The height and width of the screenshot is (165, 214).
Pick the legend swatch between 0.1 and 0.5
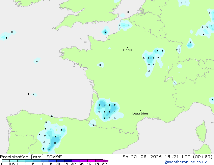coord(6,161)
